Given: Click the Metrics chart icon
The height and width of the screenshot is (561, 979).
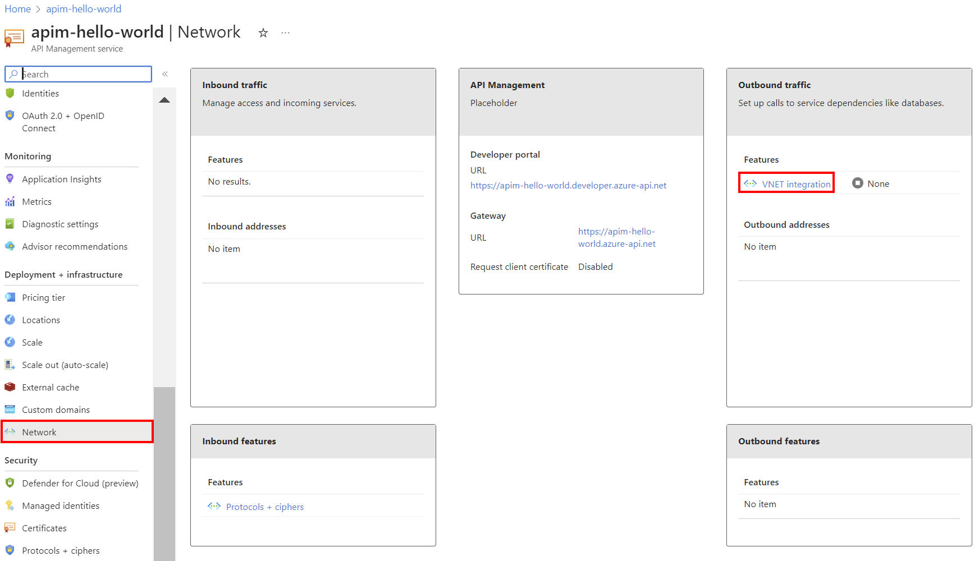Looking at the screenshot, I should (x=10, y=201).
